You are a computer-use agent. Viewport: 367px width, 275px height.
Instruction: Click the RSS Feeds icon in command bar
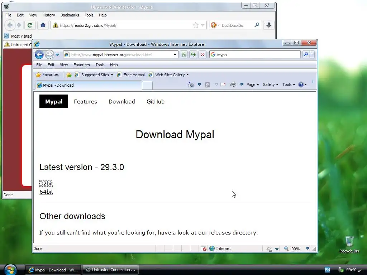[208, 85]
